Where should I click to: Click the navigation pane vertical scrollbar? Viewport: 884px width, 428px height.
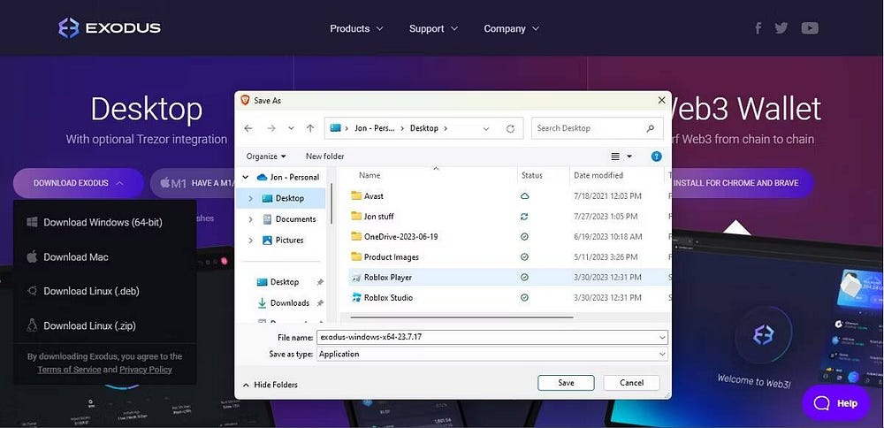click(x=332, y=203)
